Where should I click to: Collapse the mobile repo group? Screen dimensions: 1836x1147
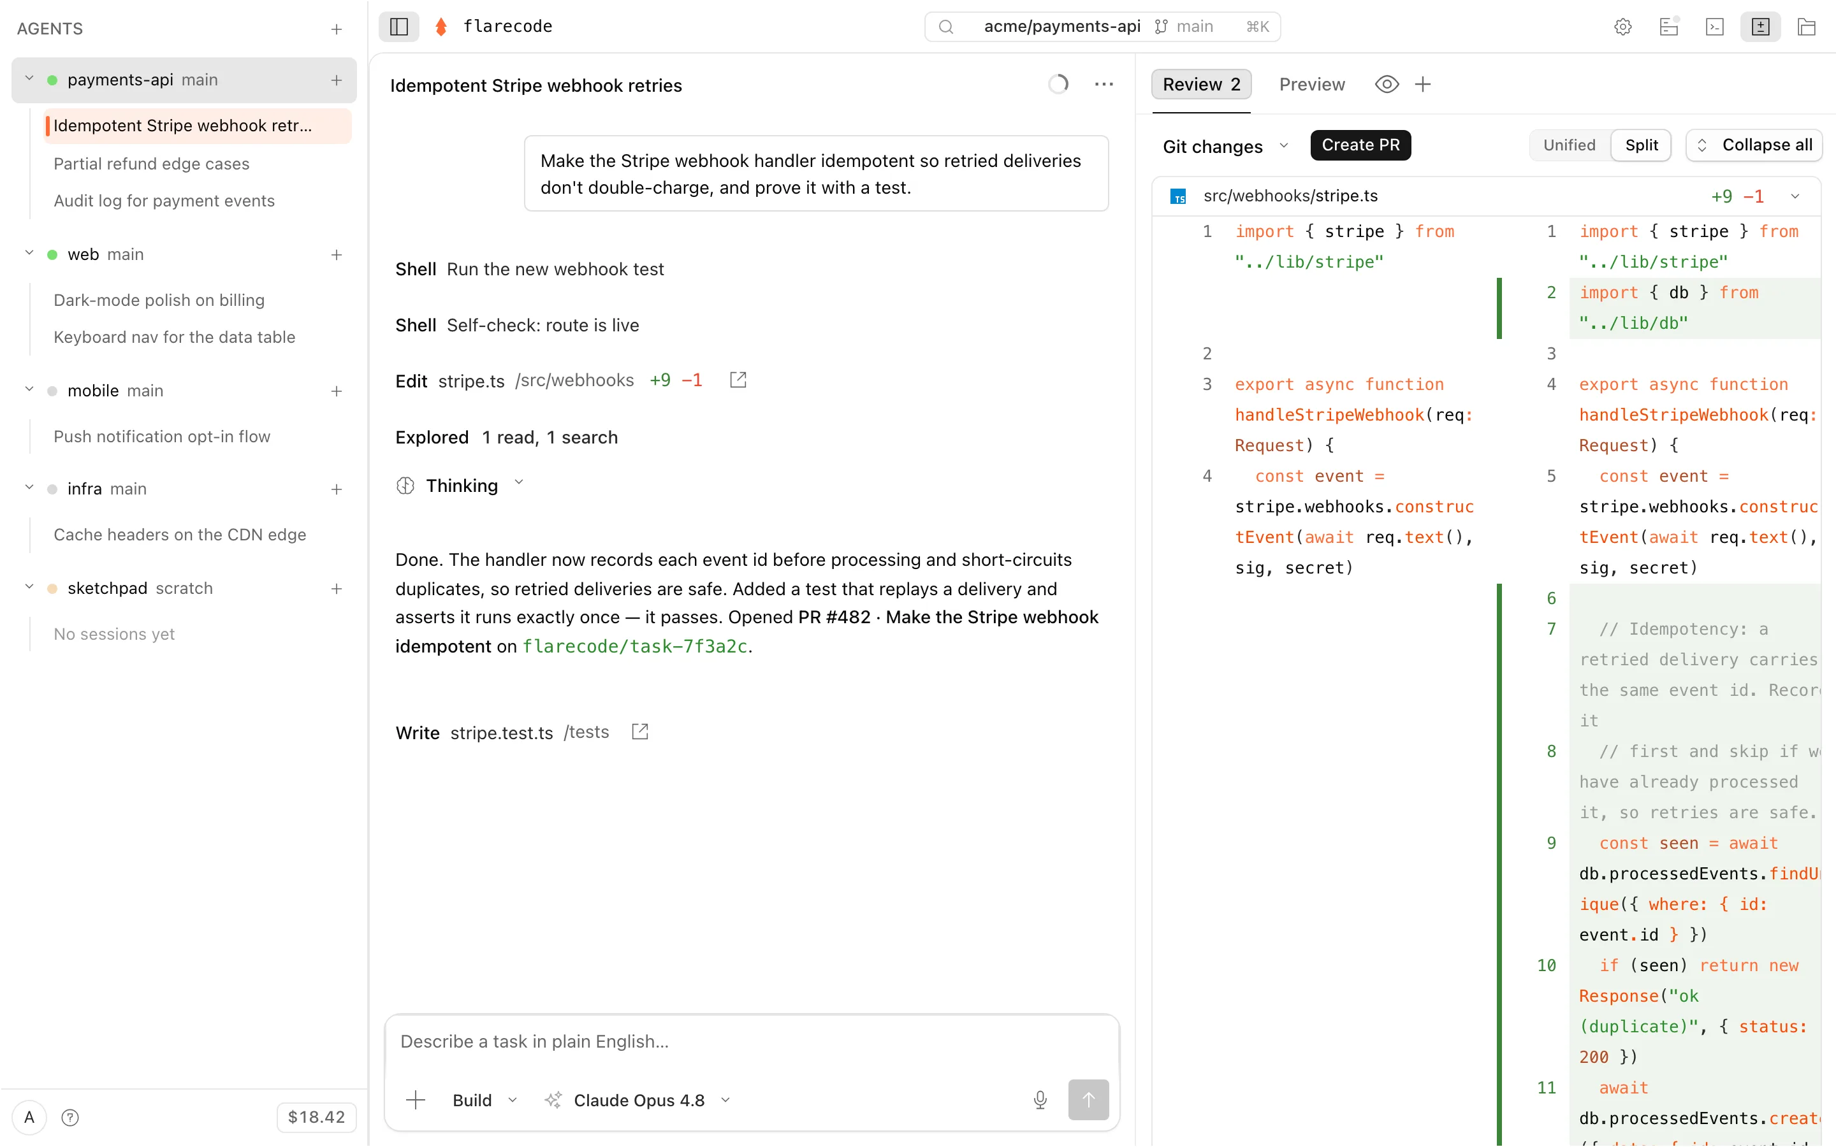coord(29,390)
